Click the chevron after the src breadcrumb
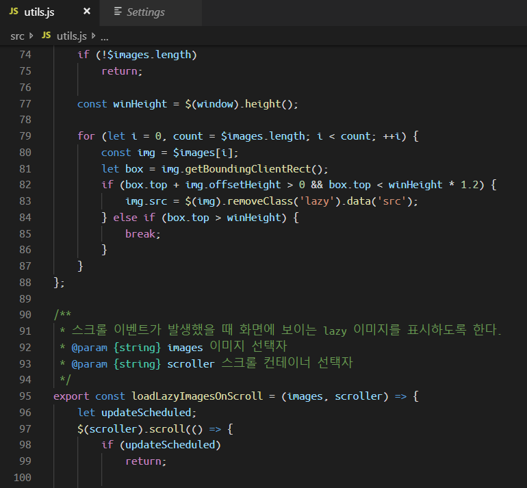The width and height of the screenshot is (527, 488). tap(31, 36)
